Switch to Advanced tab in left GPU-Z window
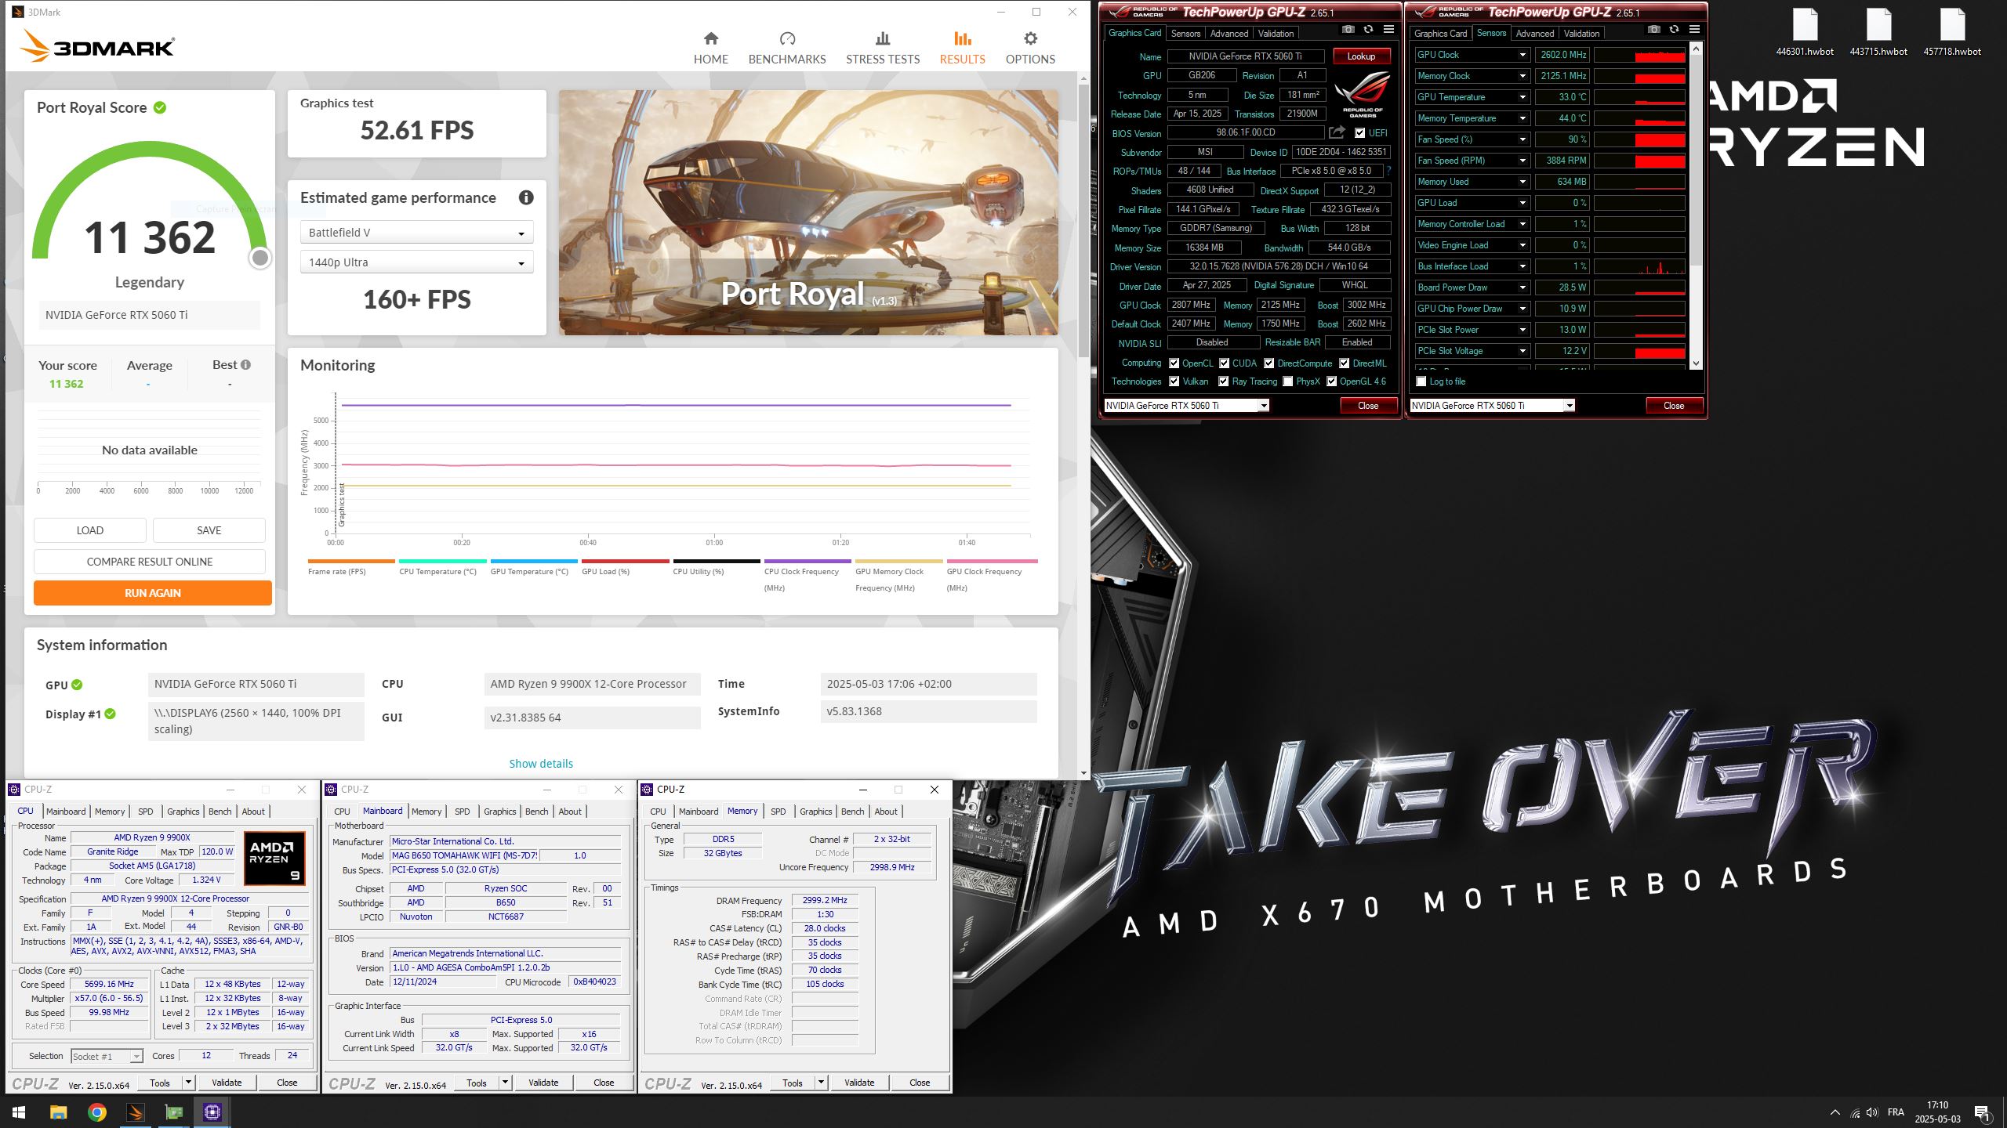2007x1128 pixels. point(1229,34)
